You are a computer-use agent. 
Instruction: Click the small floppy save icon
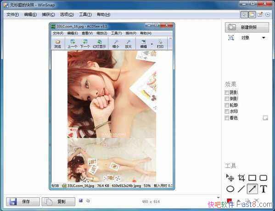point(81,200)
